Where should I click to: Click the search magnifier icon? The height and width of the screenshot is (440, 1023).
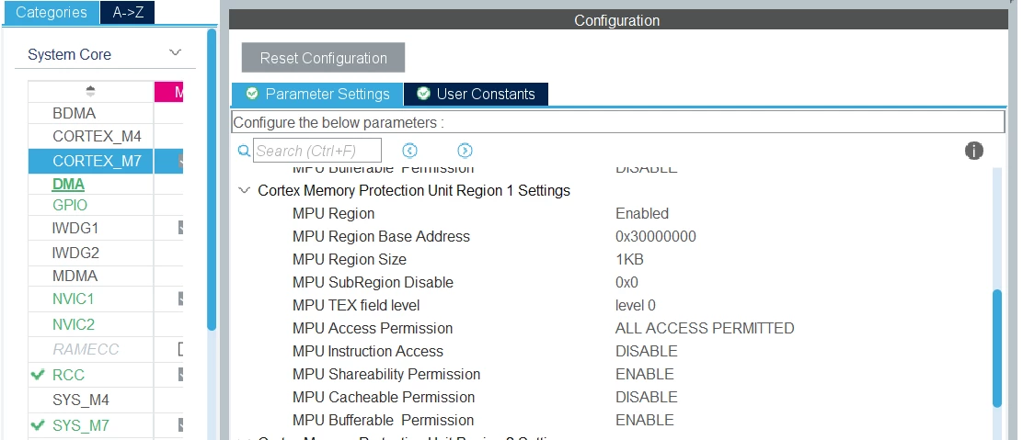[x=244, y=152]
